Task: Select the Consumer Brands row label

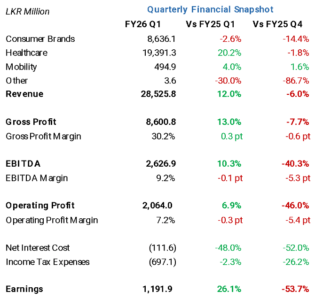Action: pos(40,39)
